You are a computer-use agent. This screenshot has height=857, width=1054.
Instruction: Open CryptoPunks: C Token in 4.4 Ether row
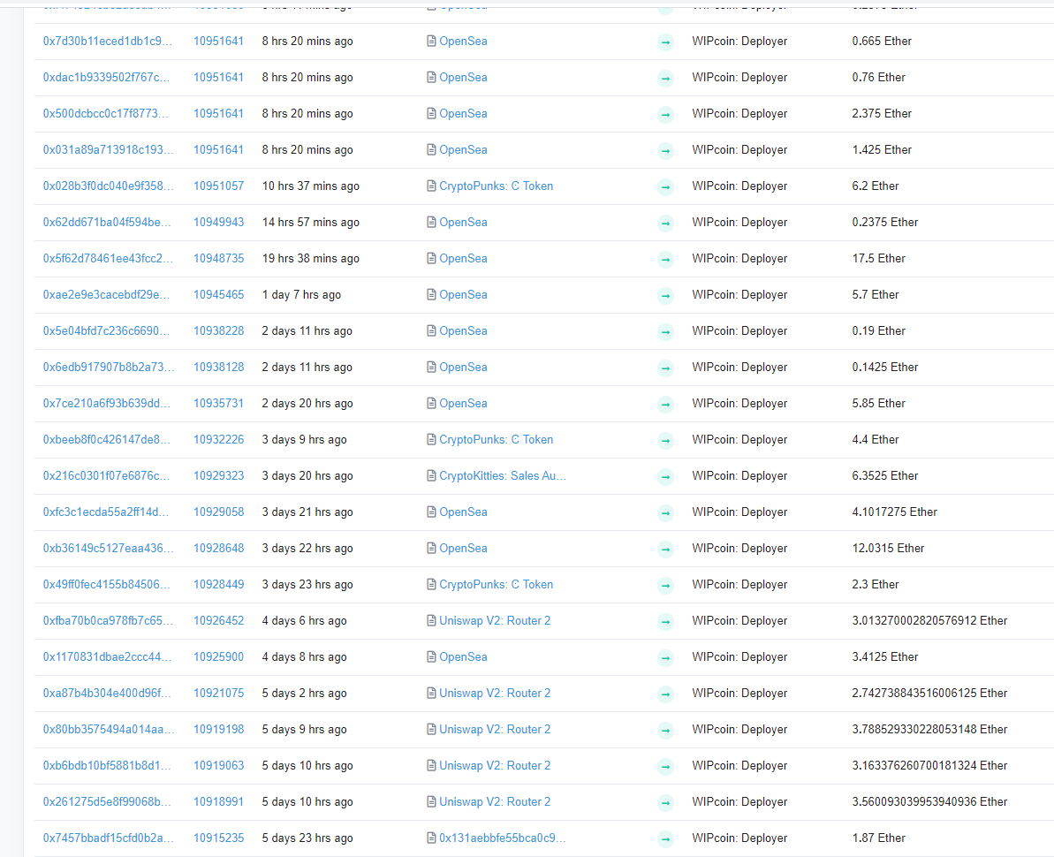pyautogui.click(x=497, y=440)
